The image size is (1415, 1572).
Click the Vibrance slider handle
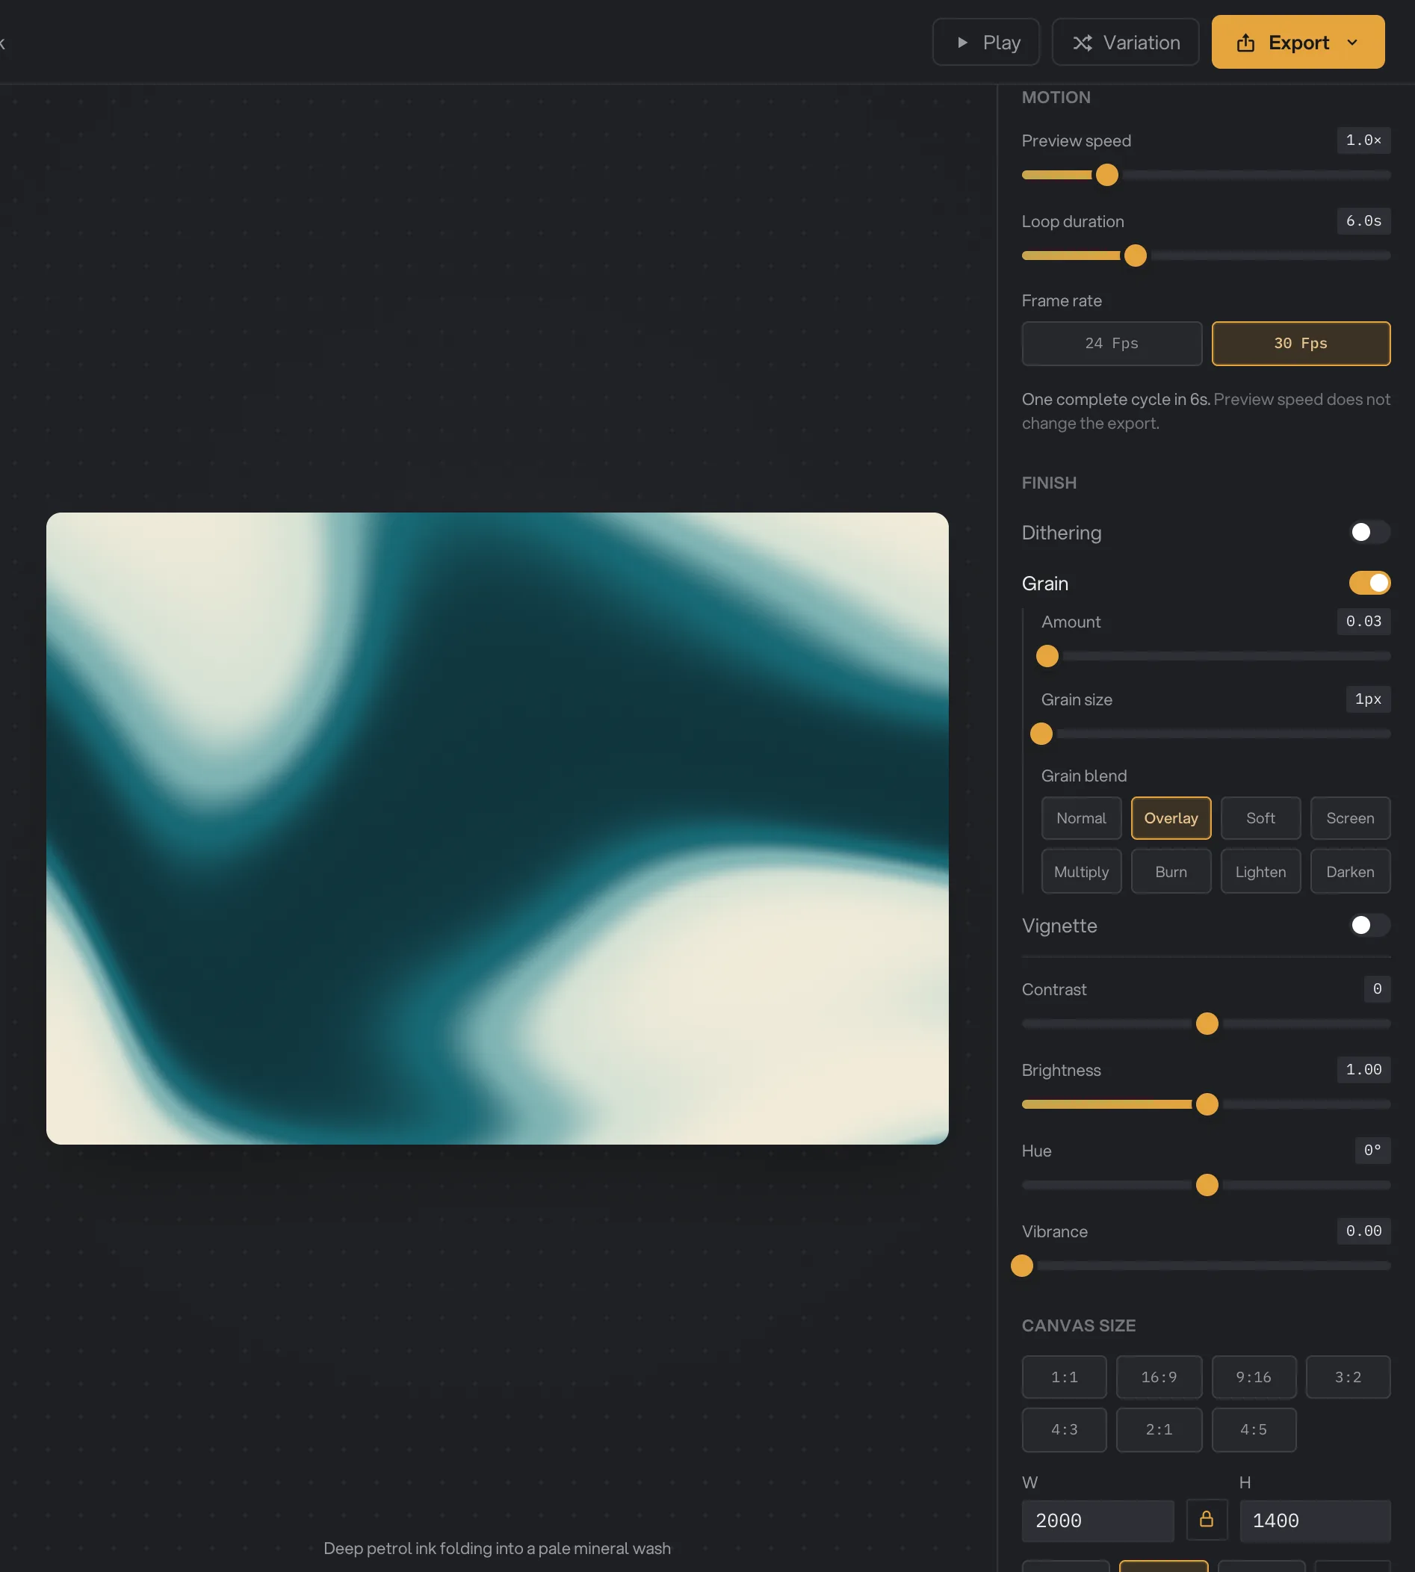[1021, 1266]
